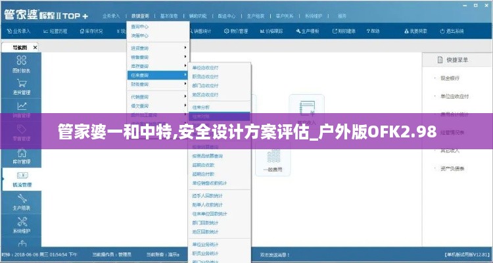
Task: Select 超期应收款 in the submenu
Action: pos(220,165)
